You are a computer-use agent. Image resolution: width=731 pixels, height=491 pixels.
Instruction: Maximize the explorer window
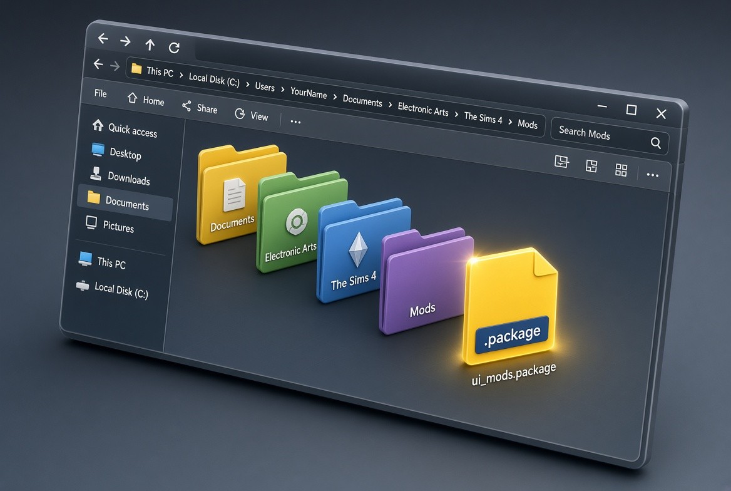tap(631, 110)
